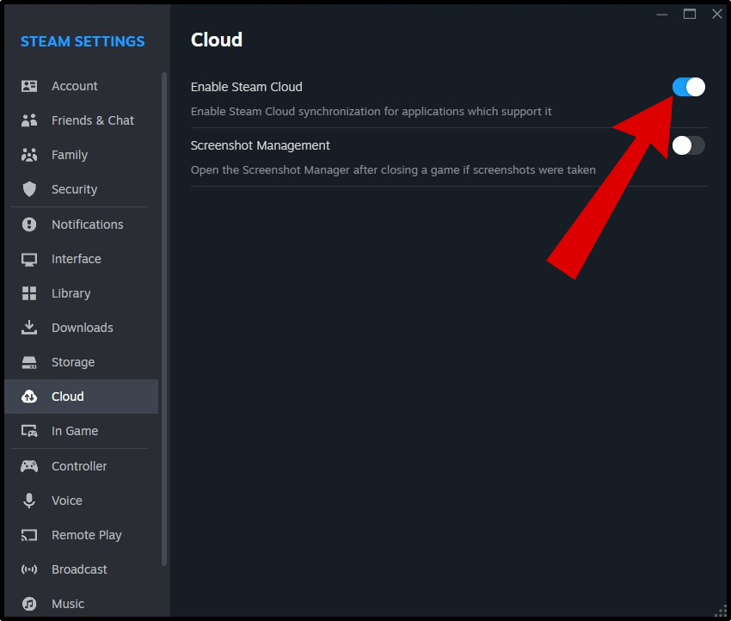Click the Notifications alert icon
Viewport: 731px width, 621px height.
tap(29, 224)
